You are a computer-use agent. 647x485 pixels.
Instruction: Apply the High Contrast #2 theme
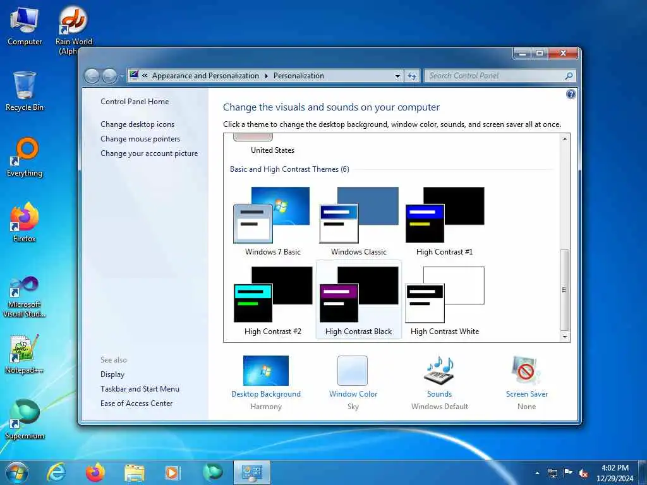pyautogui.click(x=273, y=300)
